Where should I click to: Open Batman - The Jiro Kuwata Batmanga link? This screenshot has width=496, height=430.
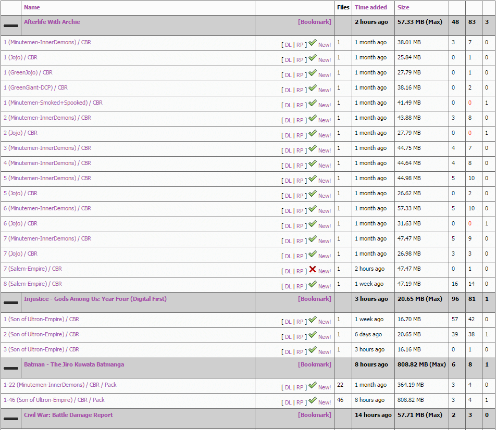click(x=74, y=364)
